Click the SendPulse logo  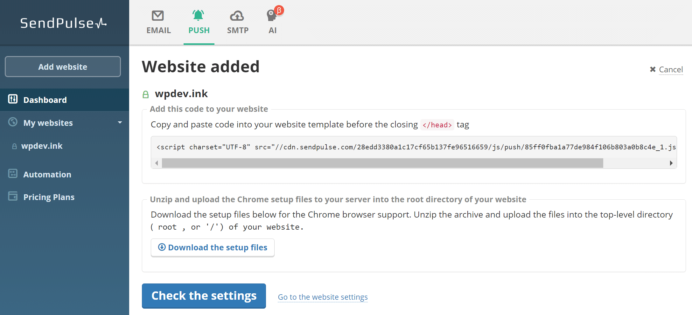[63, 23]
